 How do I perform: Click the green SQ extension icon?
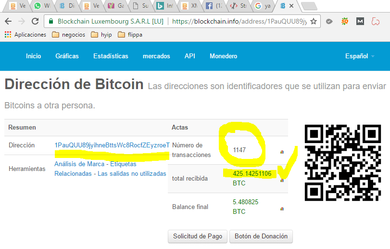(345, 22)
